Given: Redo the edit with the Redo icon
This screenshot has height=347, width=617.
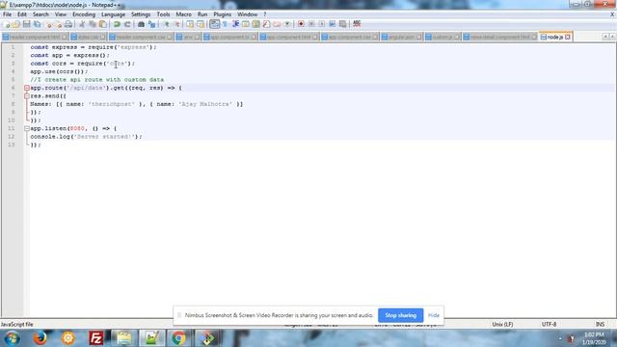Looking at the screenshot, I should (127, 24).
